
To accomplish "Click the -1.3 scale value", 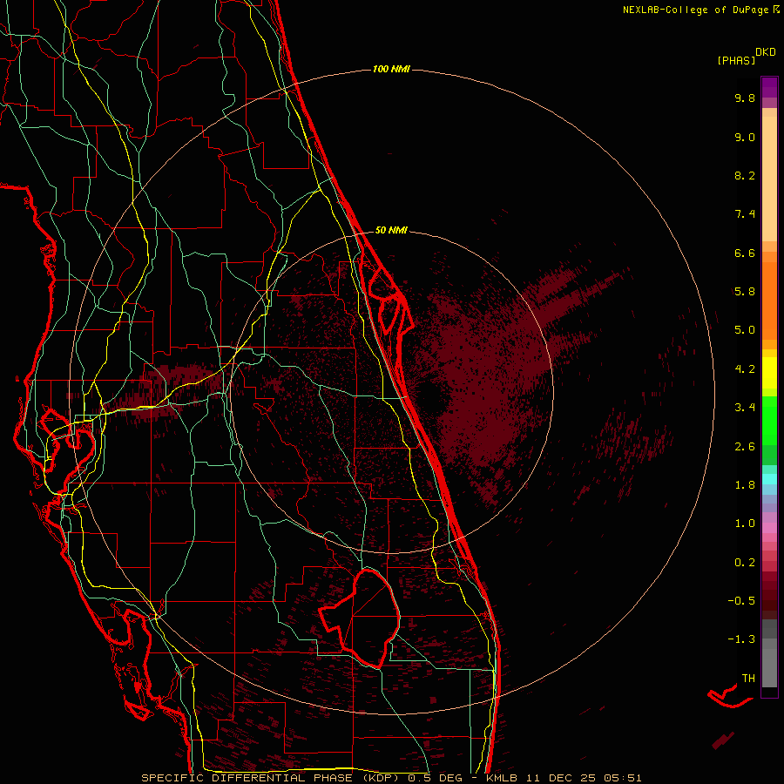I will point(741,639).
